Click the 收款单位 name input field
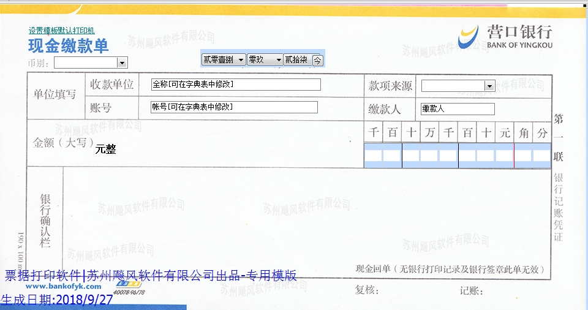 (x=236, y=85)
